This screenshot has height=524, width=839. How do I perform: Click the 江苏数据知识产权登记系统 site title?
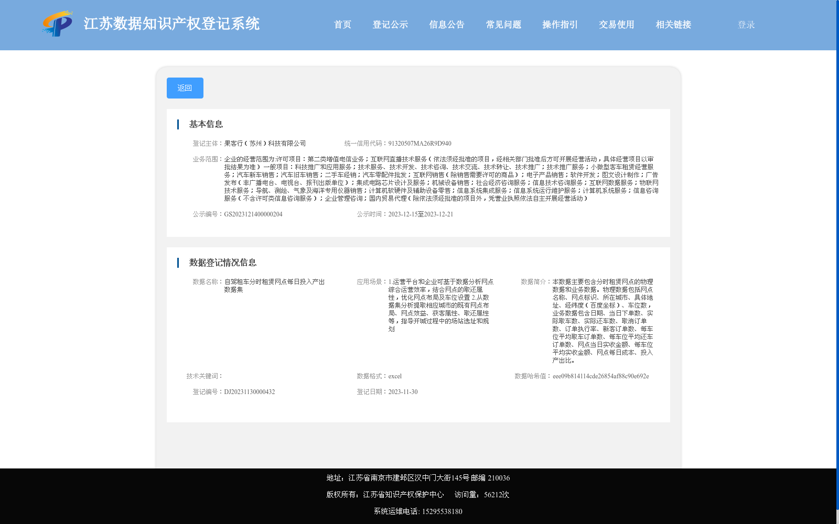[x=171, y=24]
